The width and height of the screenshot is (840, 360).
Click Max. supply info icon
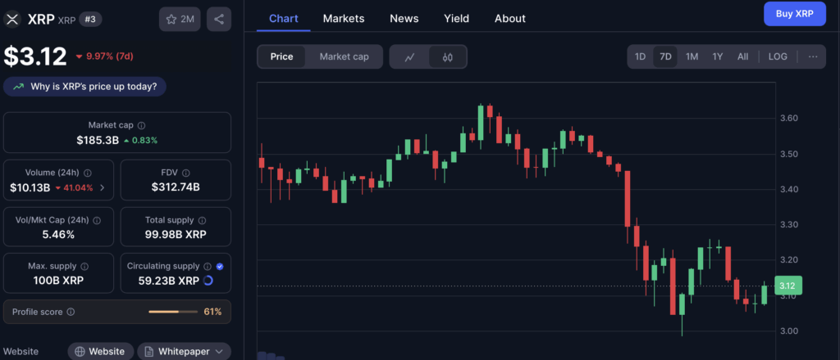click(84, 266)
